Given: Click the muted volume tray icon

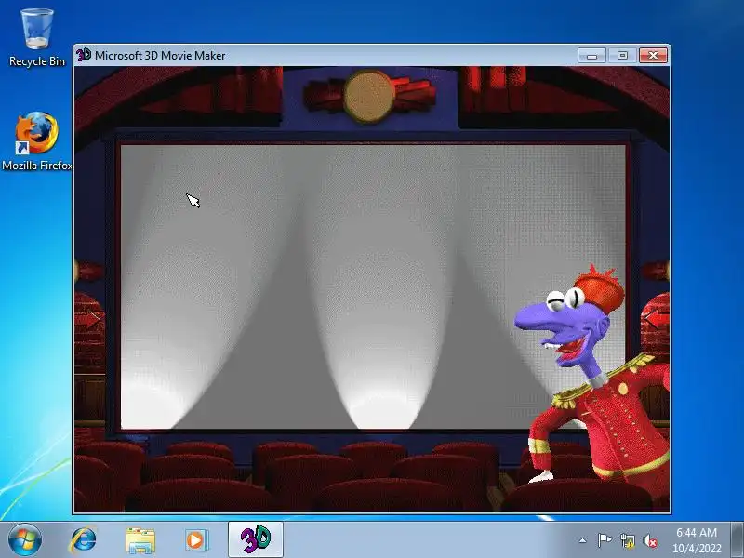Looking at the screenshot, I should (650, 540).
